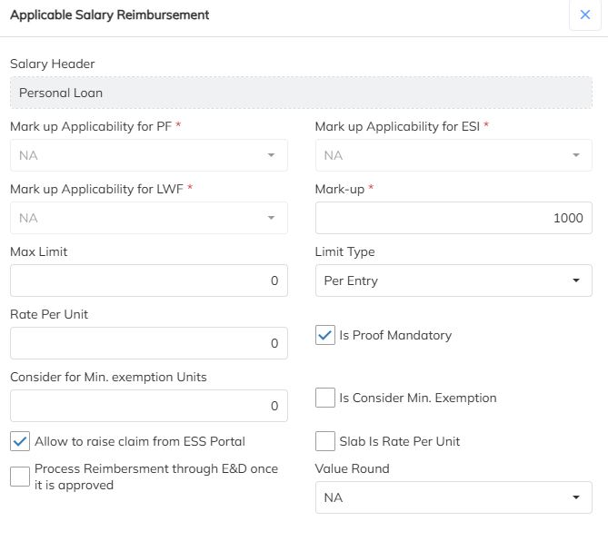Click the Salary Header Personal Loan field
The image size is (608, 551).
[x=301, y=93]
